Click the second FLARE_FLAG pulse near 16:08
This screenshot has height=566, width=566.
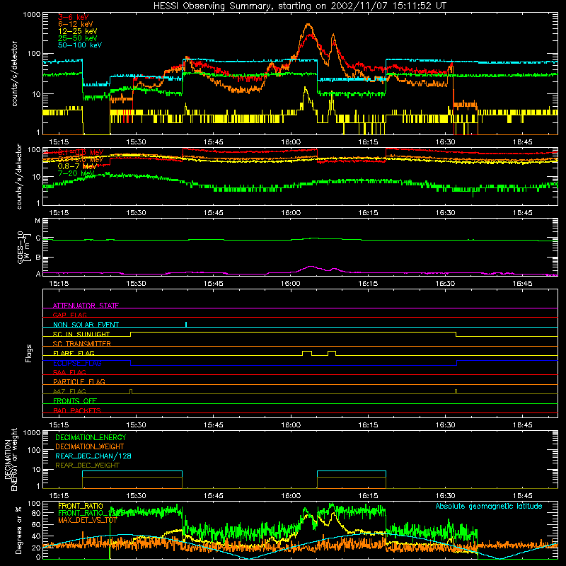tap(332, 353)
